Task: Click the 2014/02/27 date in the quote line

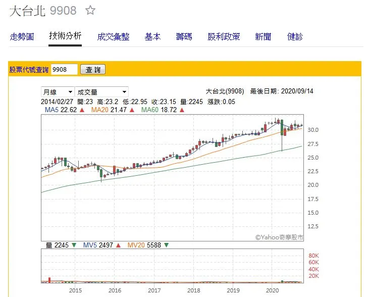Action: 57,102
